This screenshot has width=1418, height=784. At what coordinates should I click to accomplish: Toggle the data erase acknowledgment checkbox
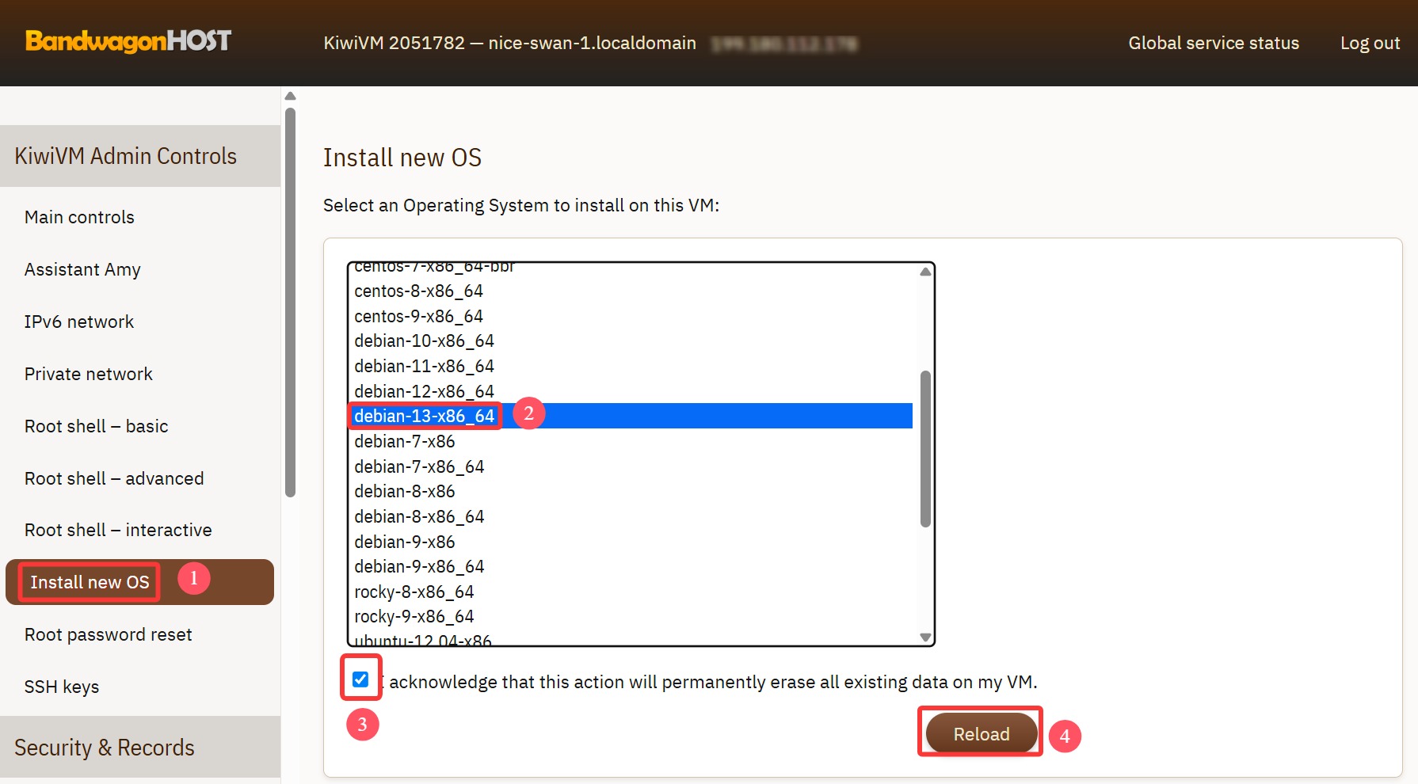(360, 679)
